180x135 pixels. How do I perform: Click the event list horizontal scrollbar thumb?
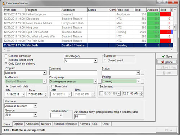coord(9,50)
